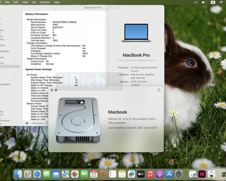The height and width of the screenshot is (181, 226).
Task: Click serial number F8Y92270METJ7Q0A8
Action: 64,22
